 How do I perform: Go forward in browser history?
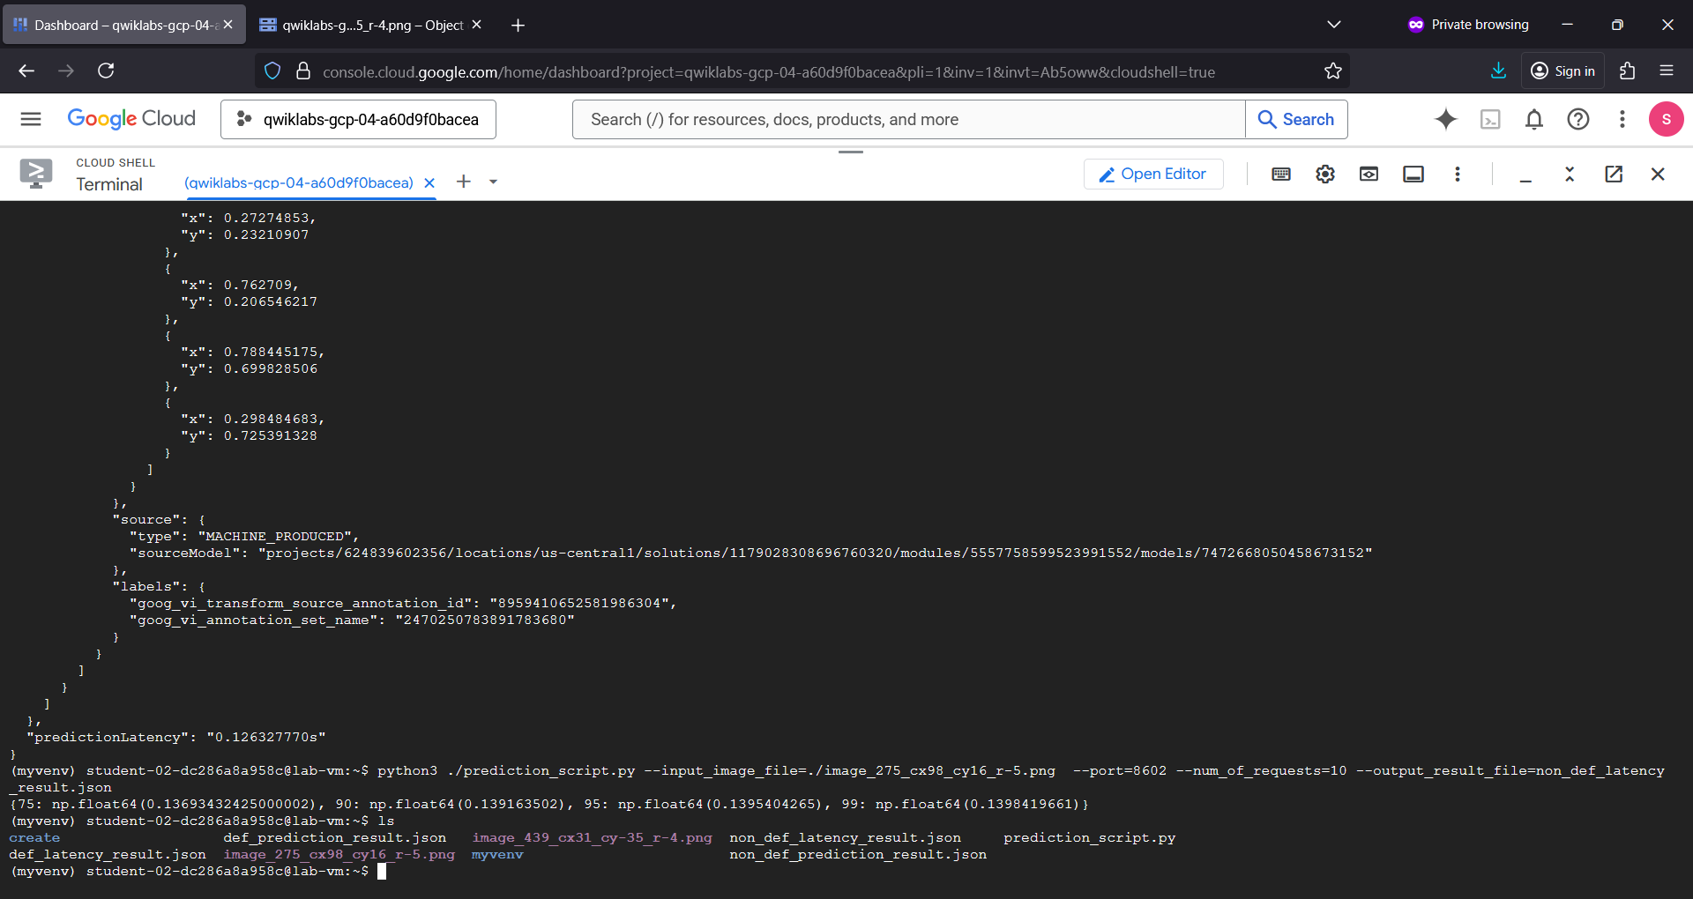click(66, 71)
